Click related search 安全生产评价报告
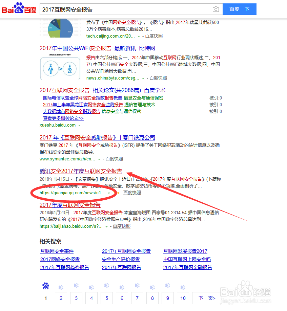 (121, 260)
